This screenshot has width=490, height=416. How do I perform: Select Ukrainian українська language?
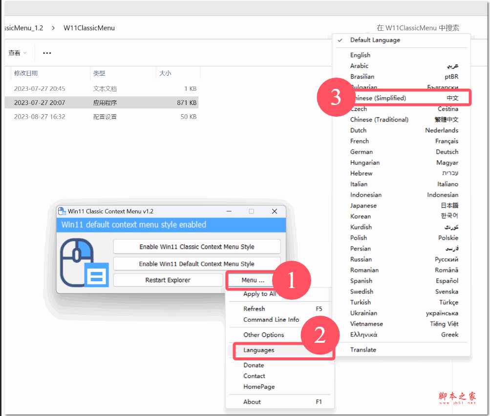401,313
